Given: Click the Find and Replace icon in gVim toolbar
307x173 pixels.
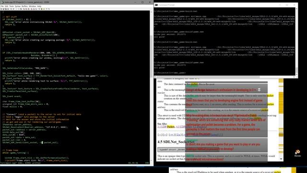Looking at the screenshot, I should [x=24, y=9].
